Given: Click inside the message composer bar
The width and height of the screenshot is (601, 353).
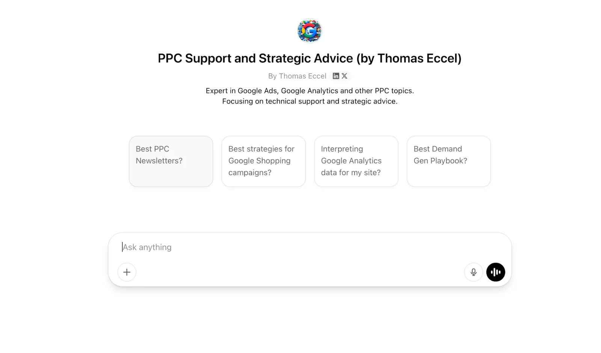Looking at the screenshot, I should pyautogui.click(x=263, y=247).
